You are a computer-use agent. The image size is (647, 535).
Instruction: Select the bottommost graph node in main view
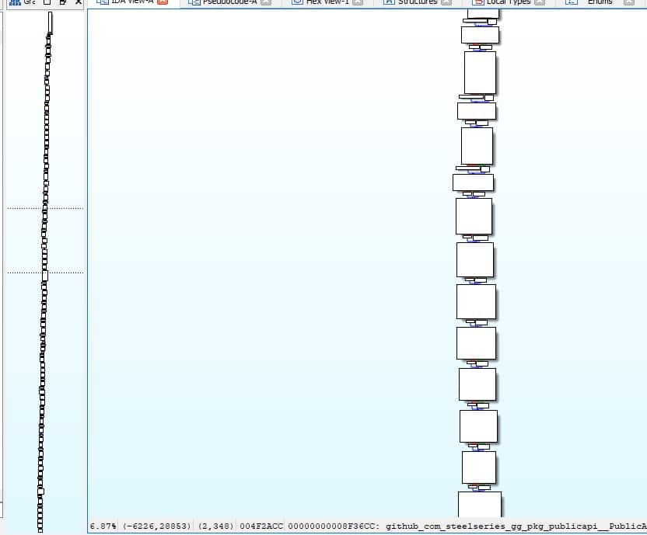(x=479, y=503)
